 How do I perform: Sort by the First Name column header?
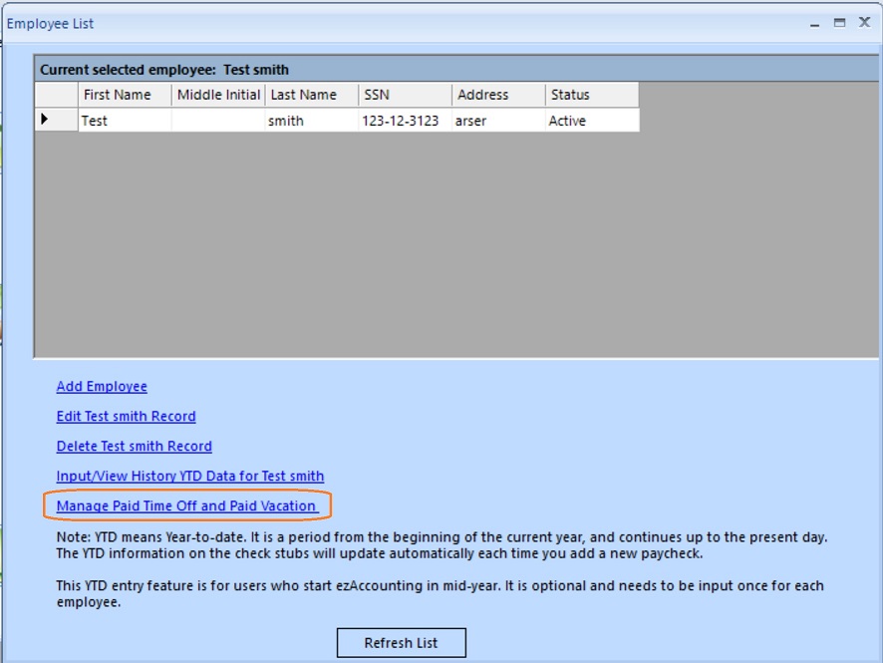[125, 95]
